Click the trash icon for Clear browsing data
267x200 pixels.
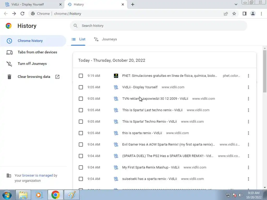click(x=9, y=77)
